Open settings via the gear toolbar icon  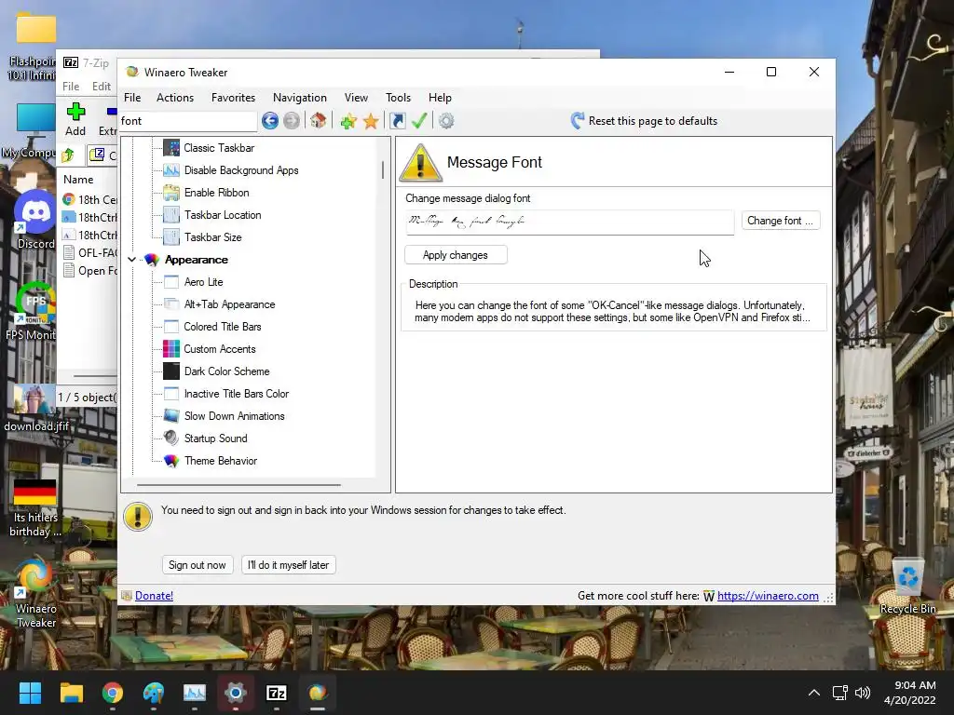446,121
